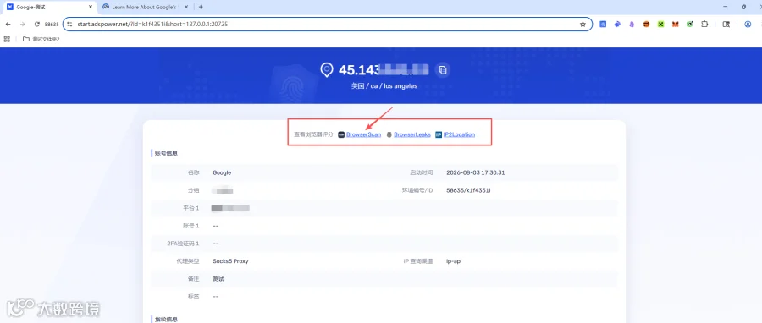Click the 代理类型 field label
This screenshot has height=323, width=762.
coord(188,261)
